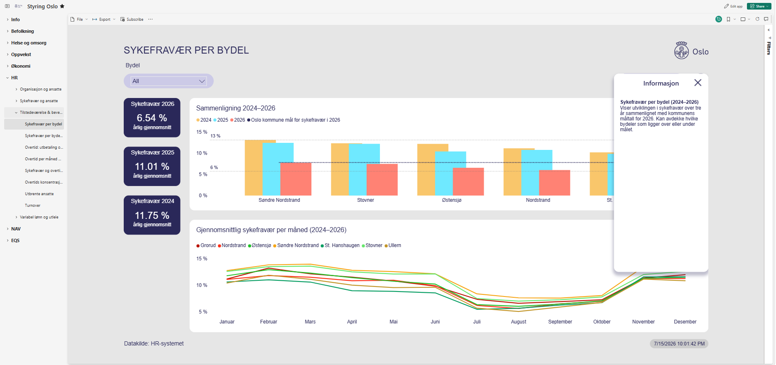Click Subscribe to report
The image size is (776, 365).
[132, 19]
